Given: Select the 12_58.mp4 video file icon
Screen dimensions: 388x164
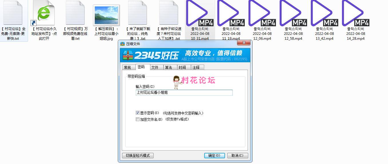Looking at the screenshot, I should [293, 13].
